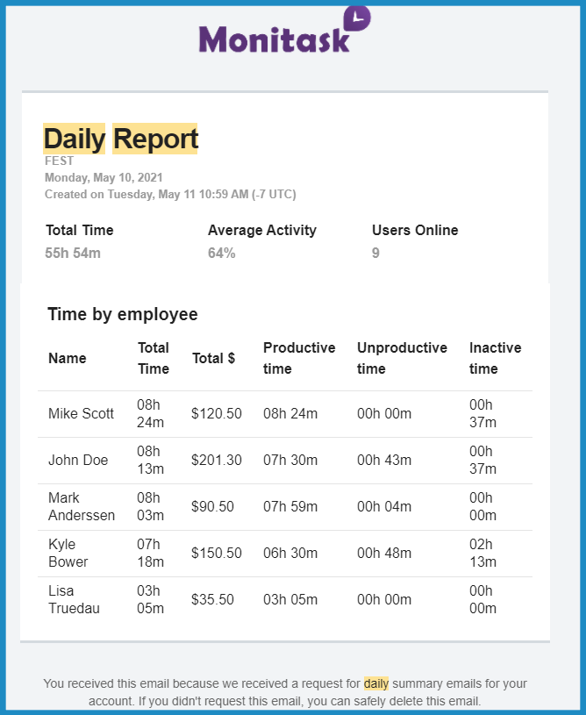This screenshot has height=715, width=586.
Task: Select the Daily Report heading
Action: click(121, 139)
